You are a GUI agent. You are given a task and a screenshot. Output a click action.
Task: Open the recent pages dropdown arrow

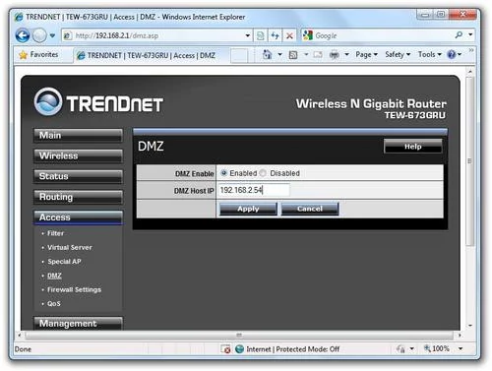52,35
